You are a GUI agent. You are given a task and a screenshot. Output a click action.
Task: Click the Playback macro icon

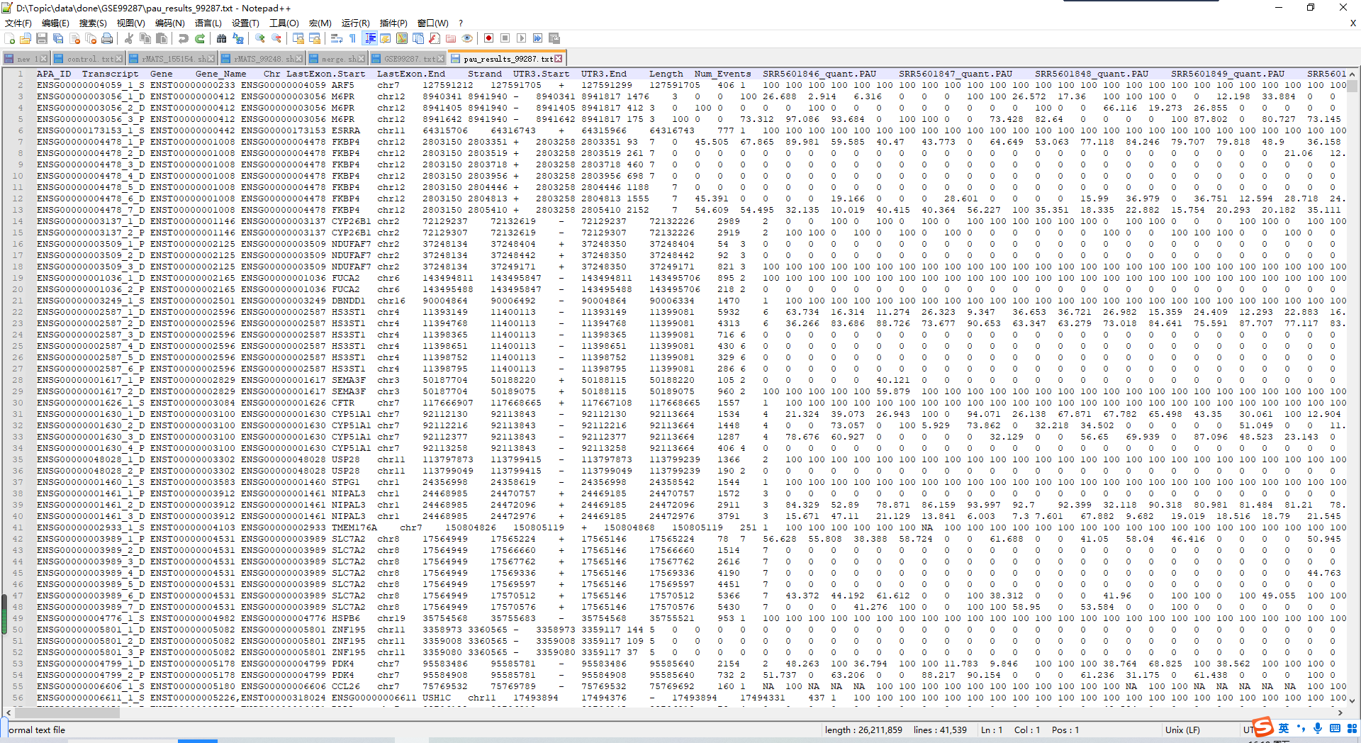tap(521, 38)
